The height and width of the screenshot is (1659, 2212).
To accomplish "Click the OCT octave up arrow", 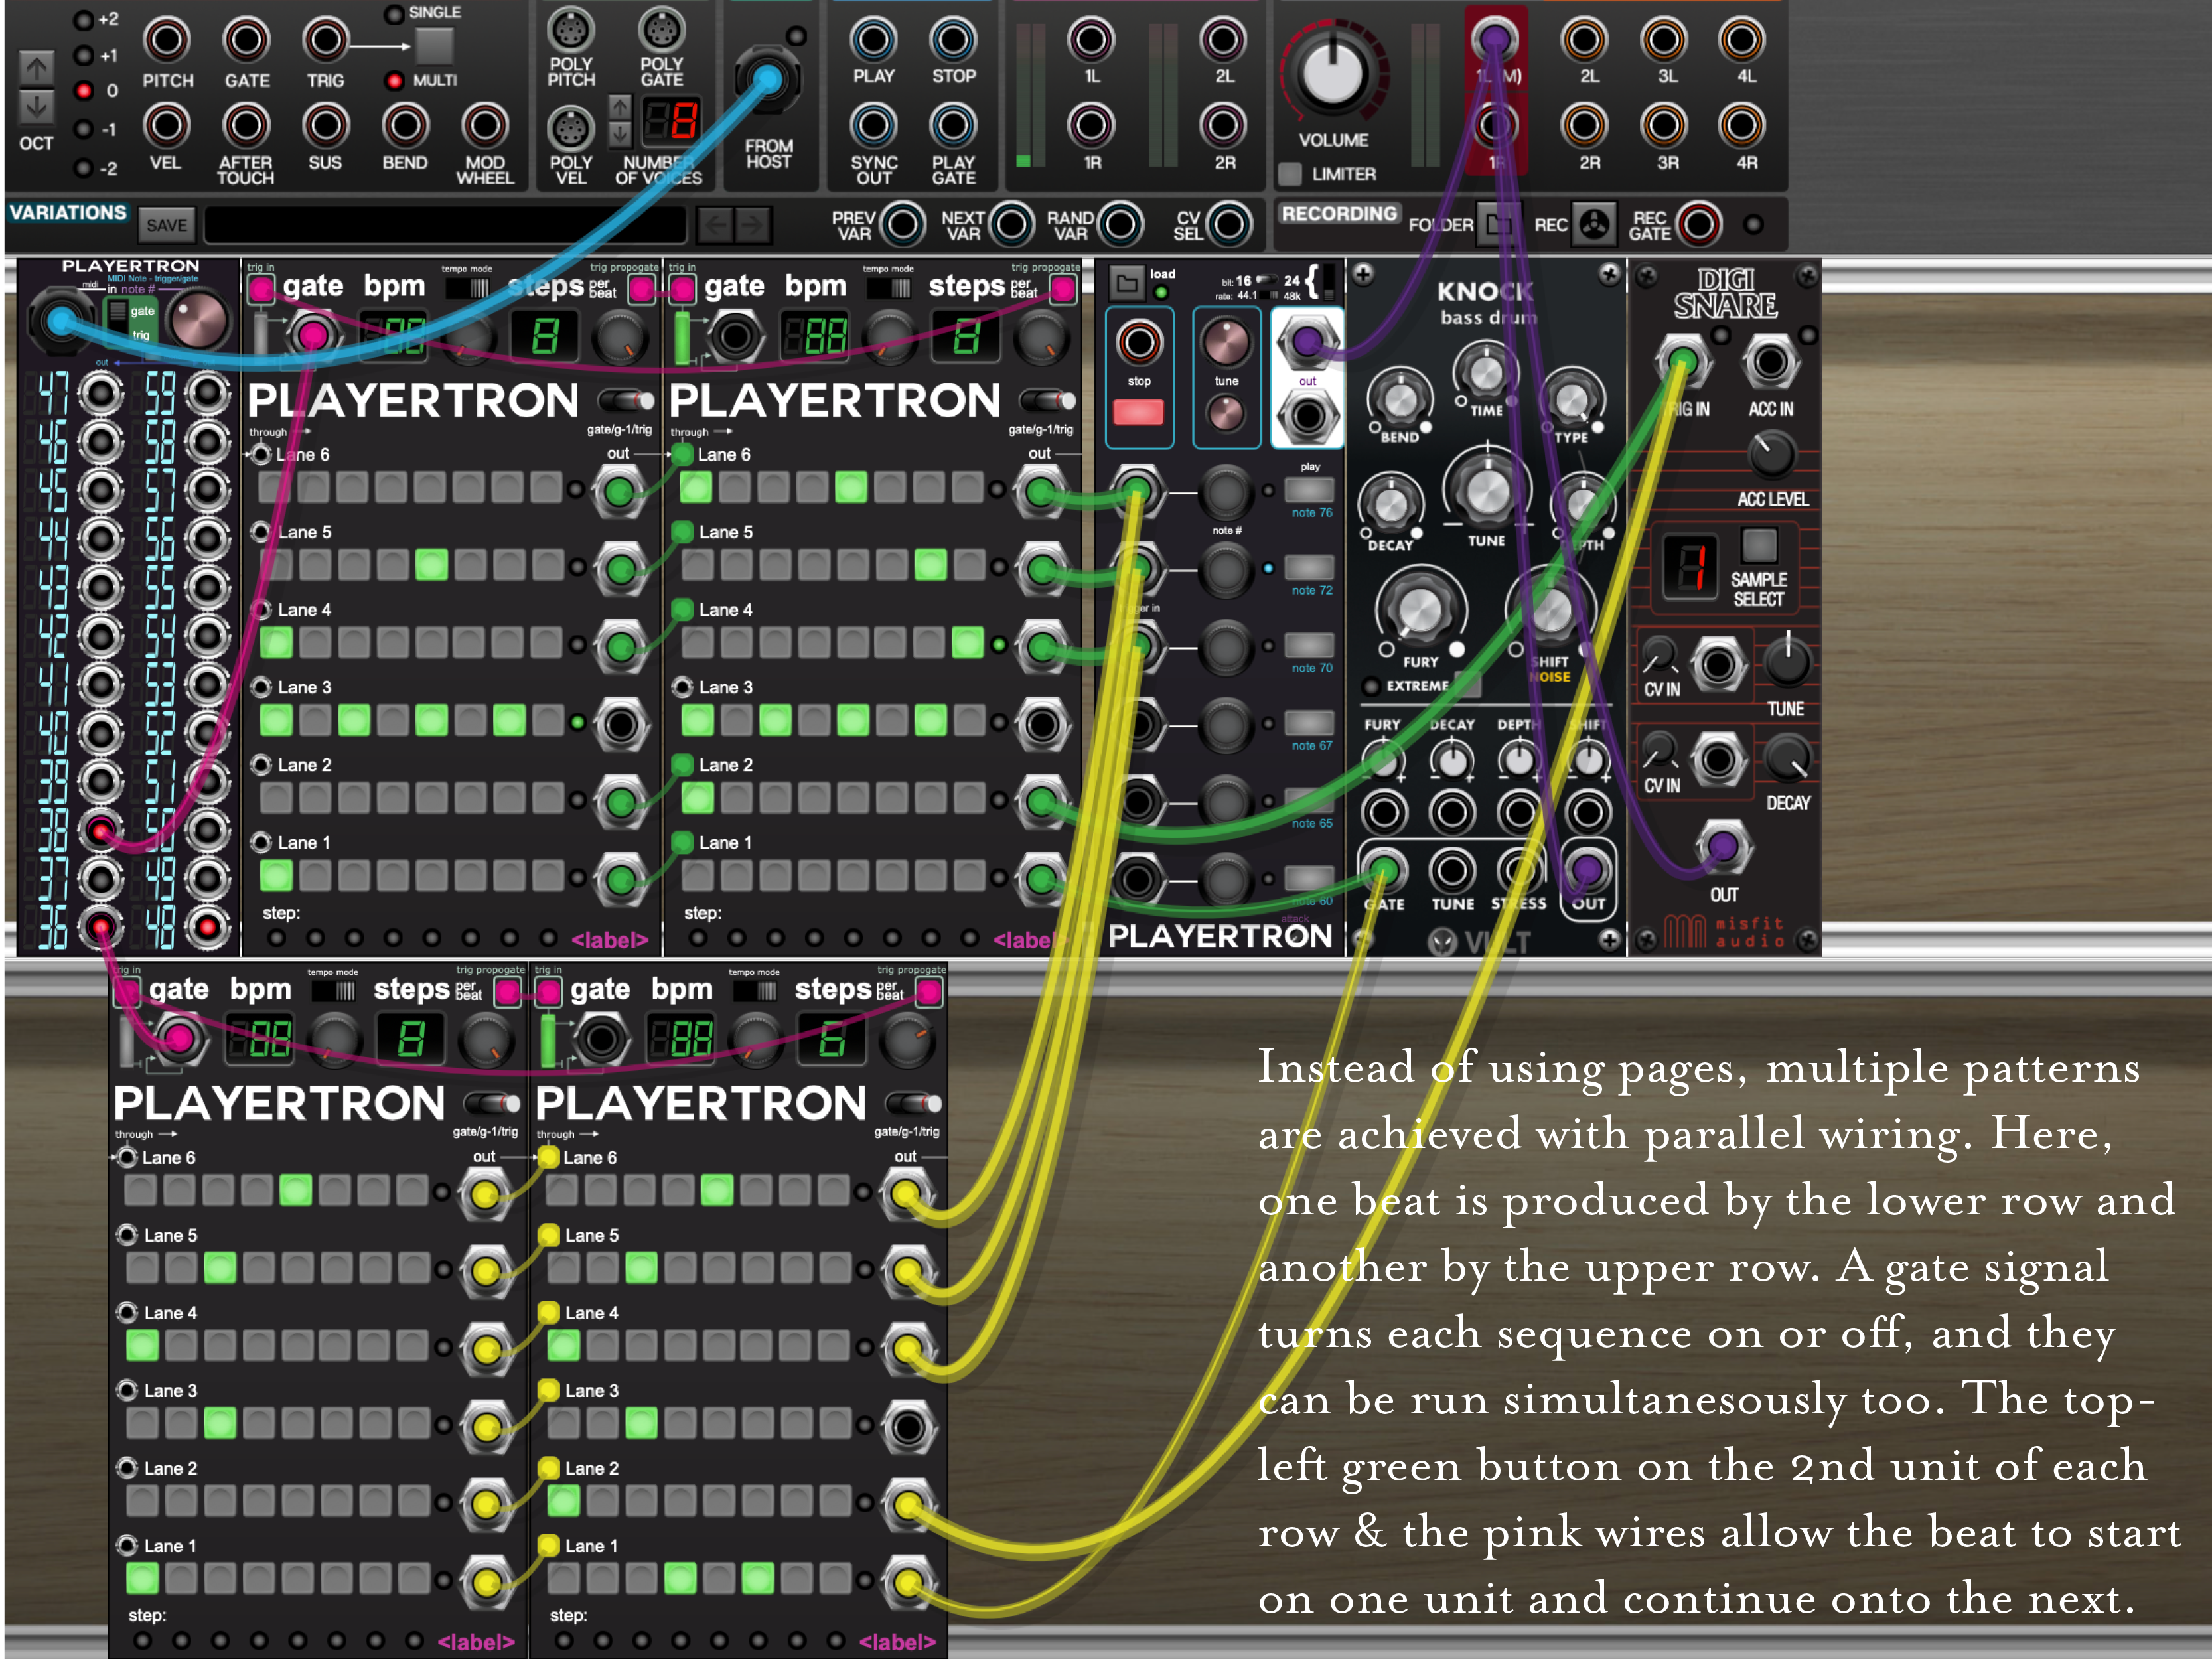I will pos(37,68).
